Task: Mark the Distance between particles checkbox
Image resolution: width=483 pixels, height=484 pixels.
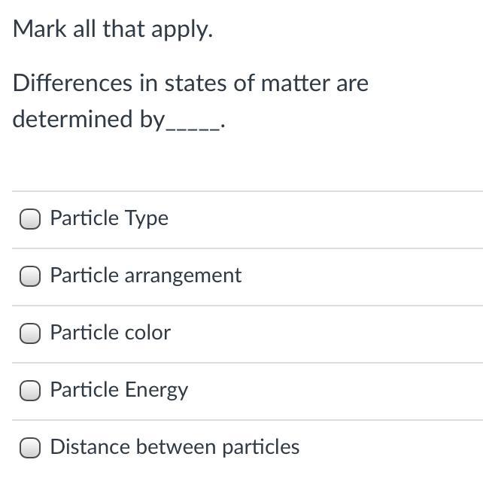Action: [30, 448]
